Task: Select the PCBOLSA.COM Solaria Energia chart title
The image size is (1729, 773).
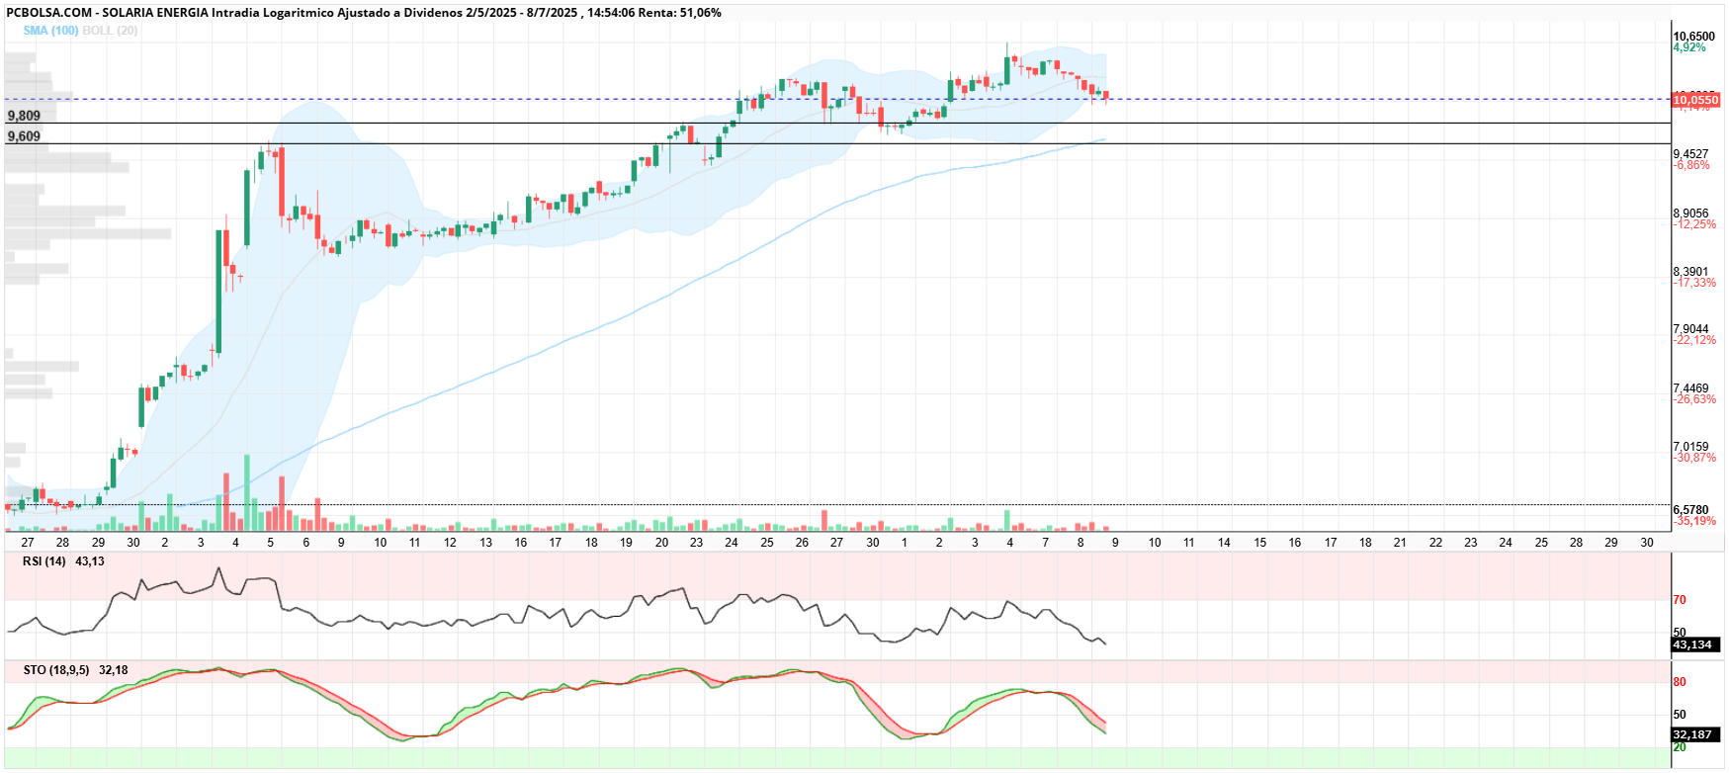Action: click(x=364, y=13)
